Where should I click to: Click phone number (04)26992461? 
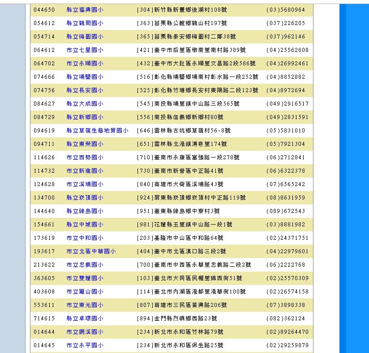pyautogui.click(x=287, y=64)
